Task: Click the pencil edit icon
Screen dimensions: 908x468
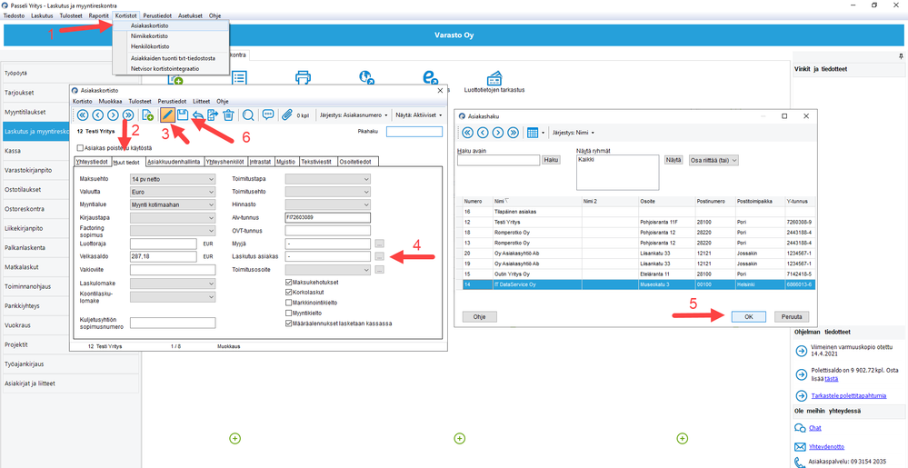Action: [167, 115]
